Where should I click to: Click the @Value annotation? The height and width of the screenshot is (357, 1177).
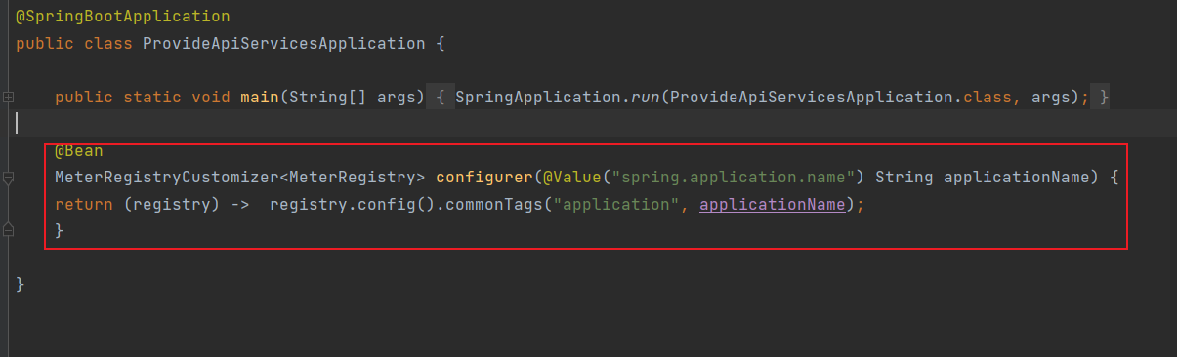[572, 178]
